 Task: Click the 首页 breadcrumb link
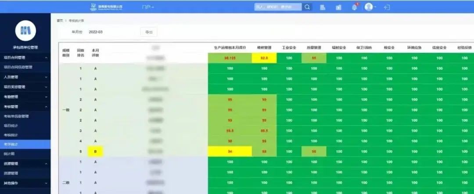[60, 21]
